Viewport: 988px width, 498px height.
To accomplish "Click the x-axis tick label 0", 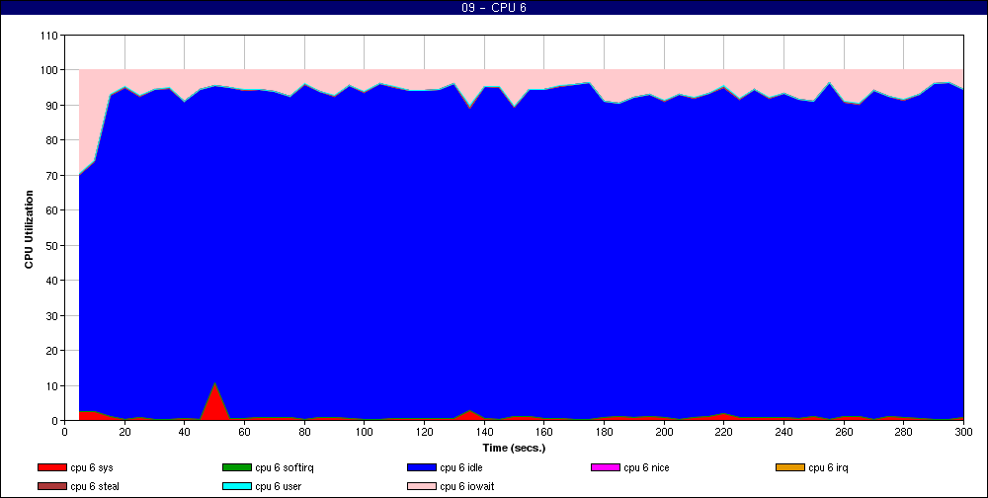I will (x=65, y=432).
